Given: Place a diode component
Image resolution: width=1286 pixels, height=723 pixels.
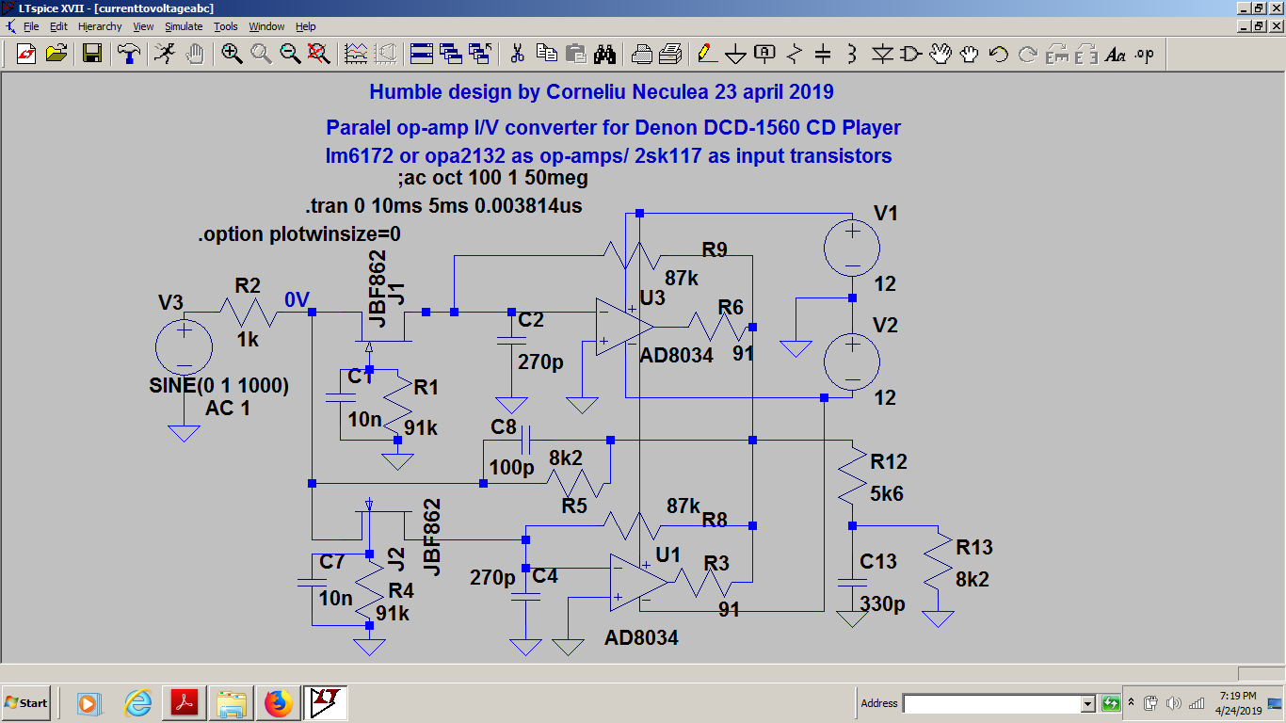Looking at the screenshot, I should click(882, 54).
